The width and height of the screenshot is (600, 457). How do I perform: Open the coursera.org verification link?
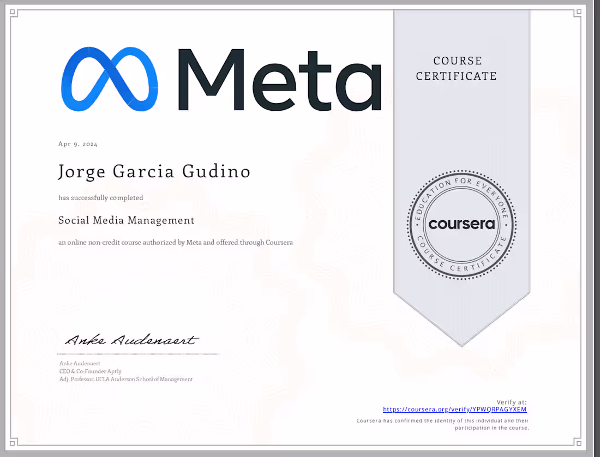coord(454,409)
